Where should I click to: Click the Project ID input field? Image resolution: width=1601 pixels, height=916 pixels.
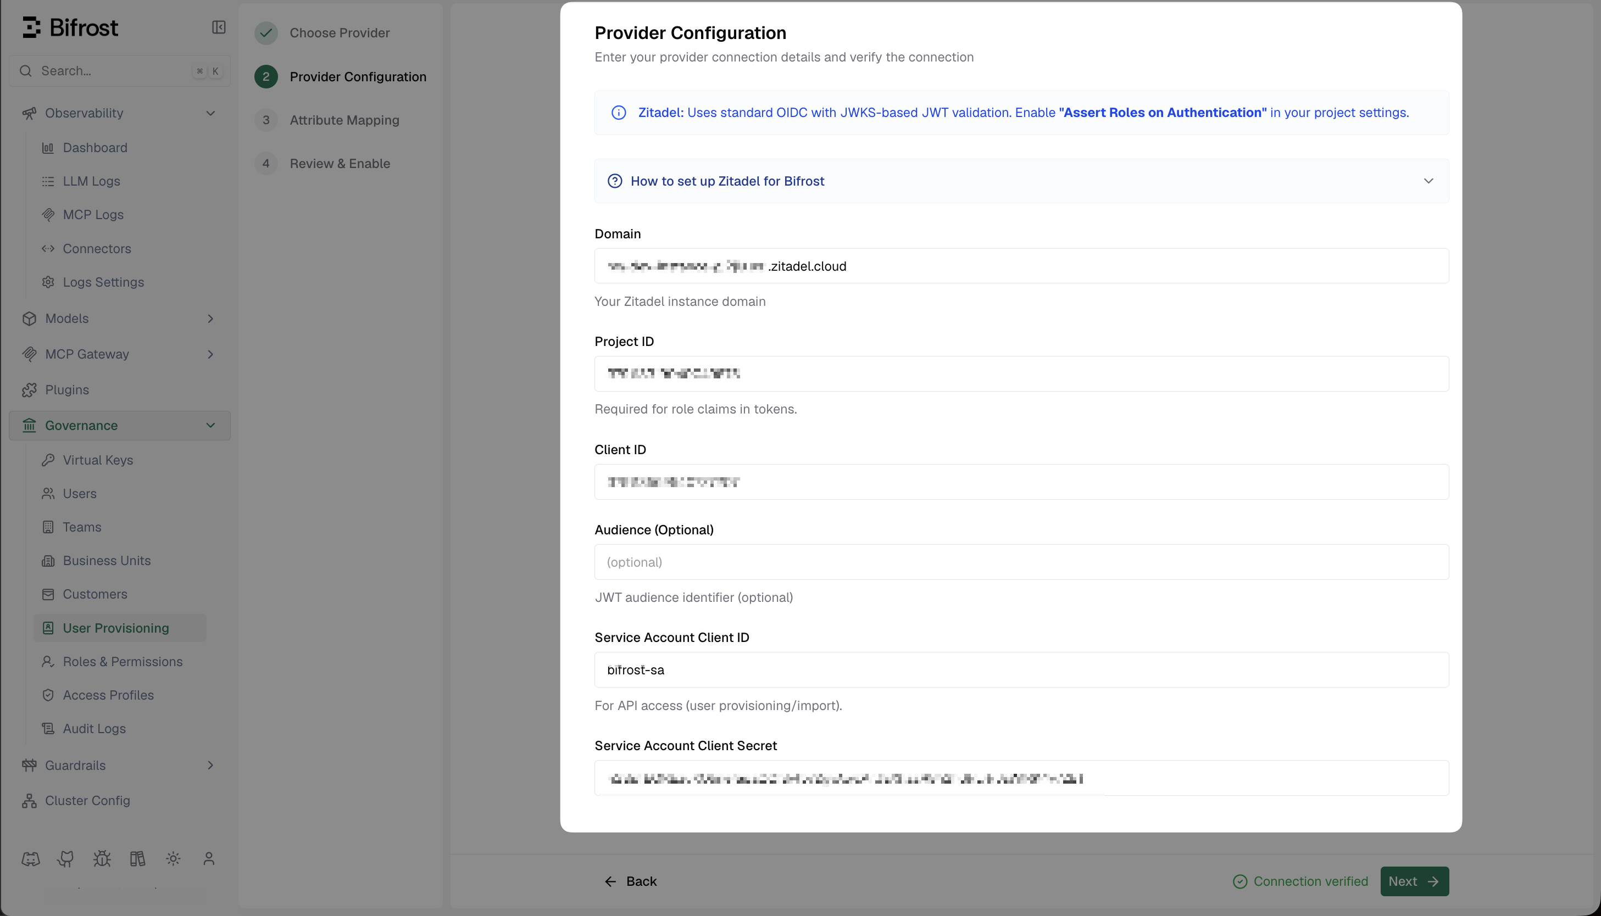(1021, 373)
